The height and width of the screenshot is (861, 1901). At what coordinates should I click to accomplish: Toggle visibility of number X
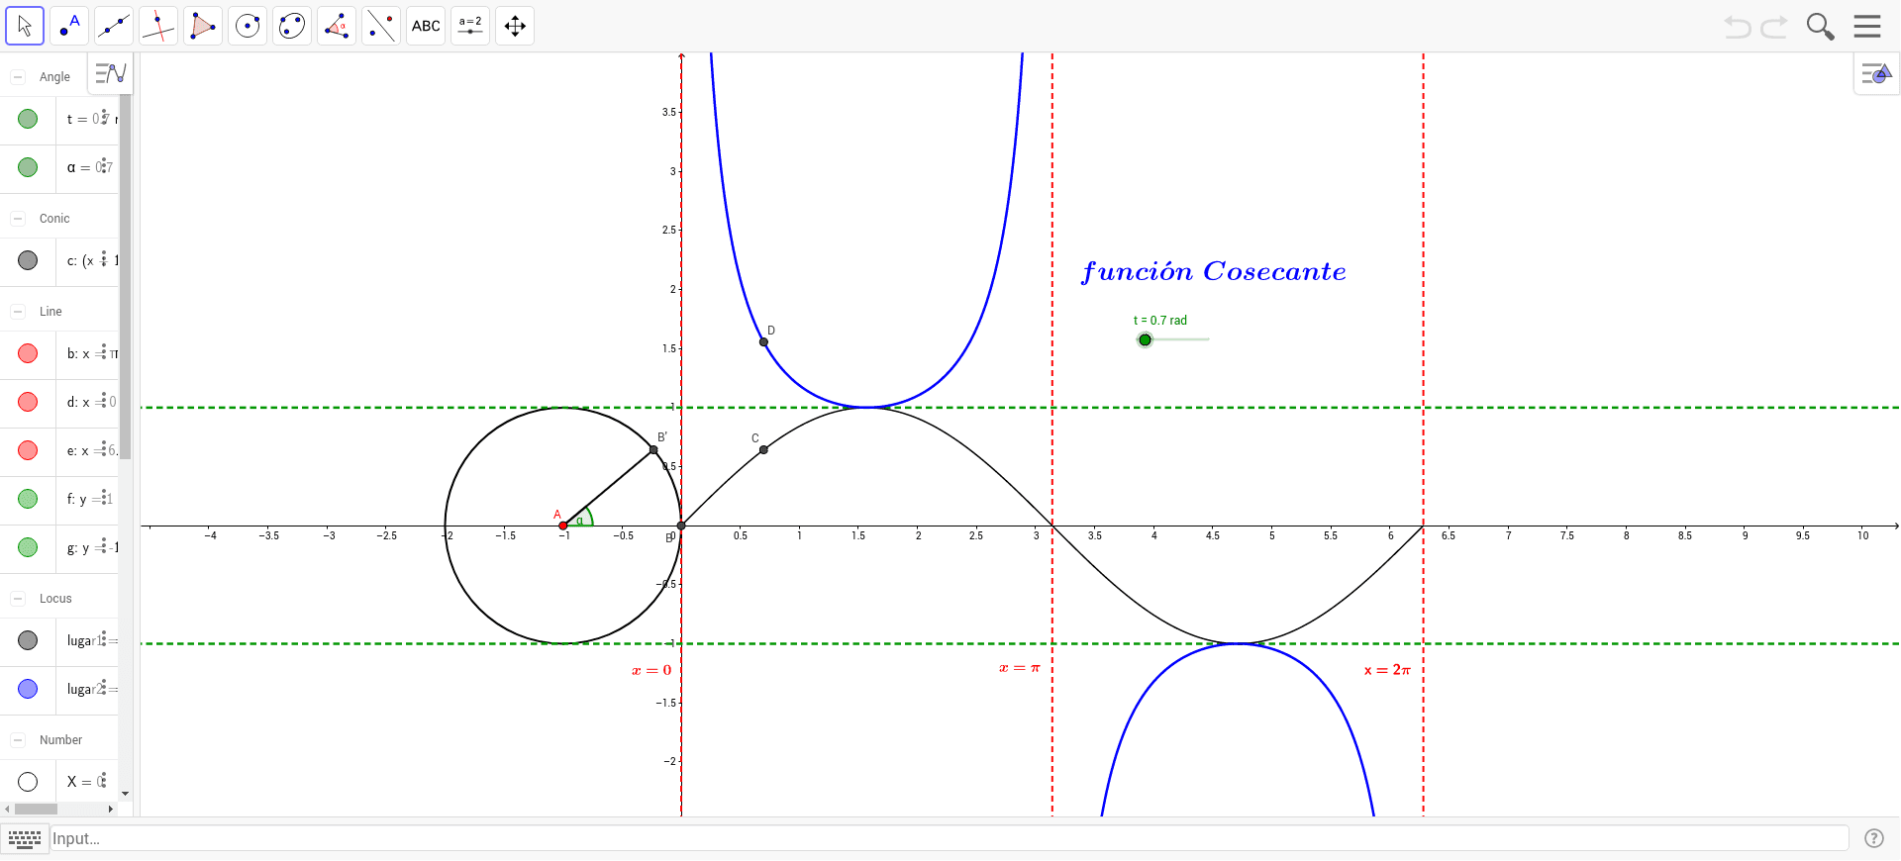click(x=28, y=782)
